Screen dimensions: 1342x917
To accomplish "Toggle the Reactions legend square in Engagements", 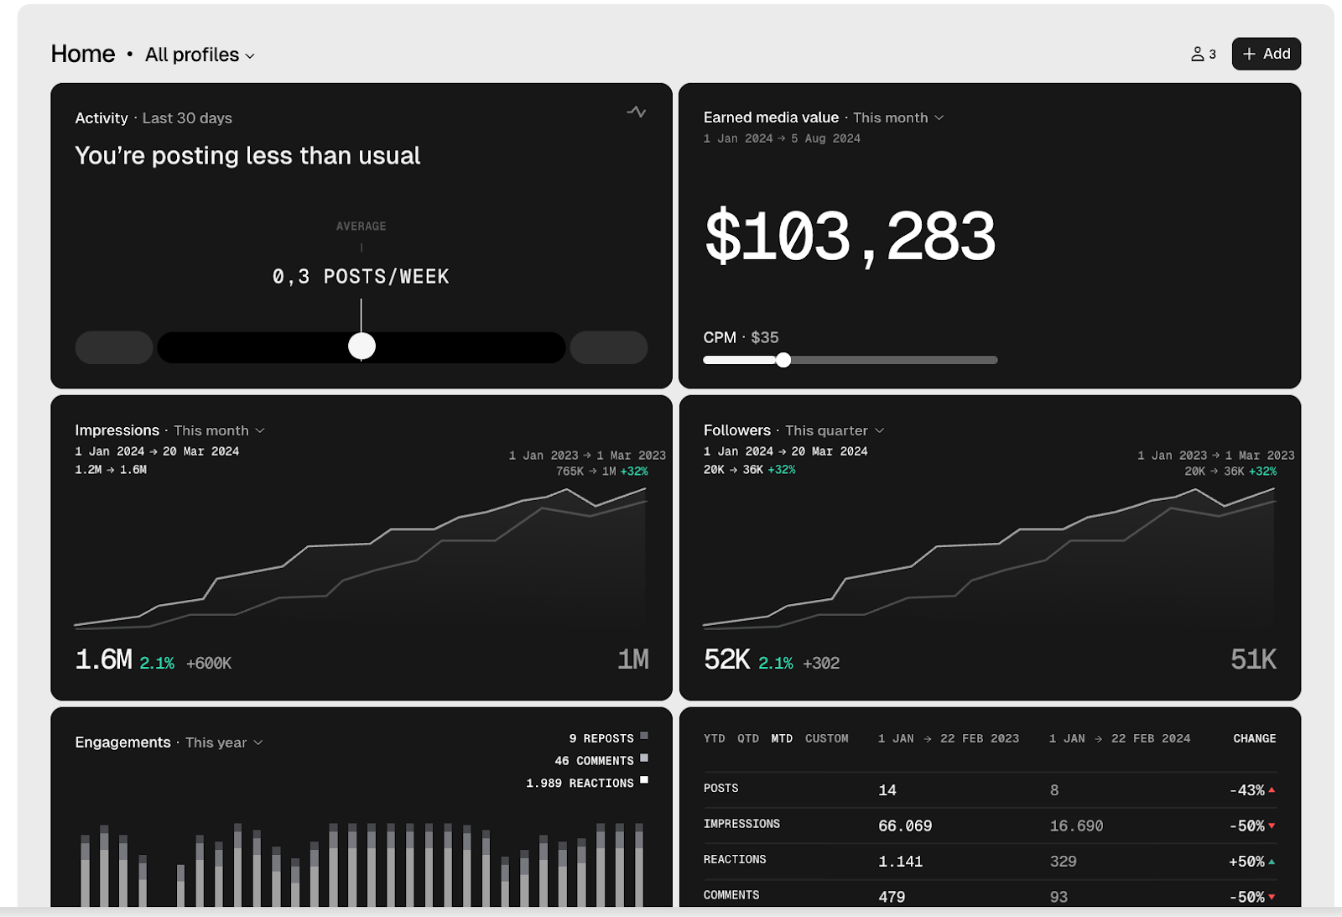I will 644,779.
